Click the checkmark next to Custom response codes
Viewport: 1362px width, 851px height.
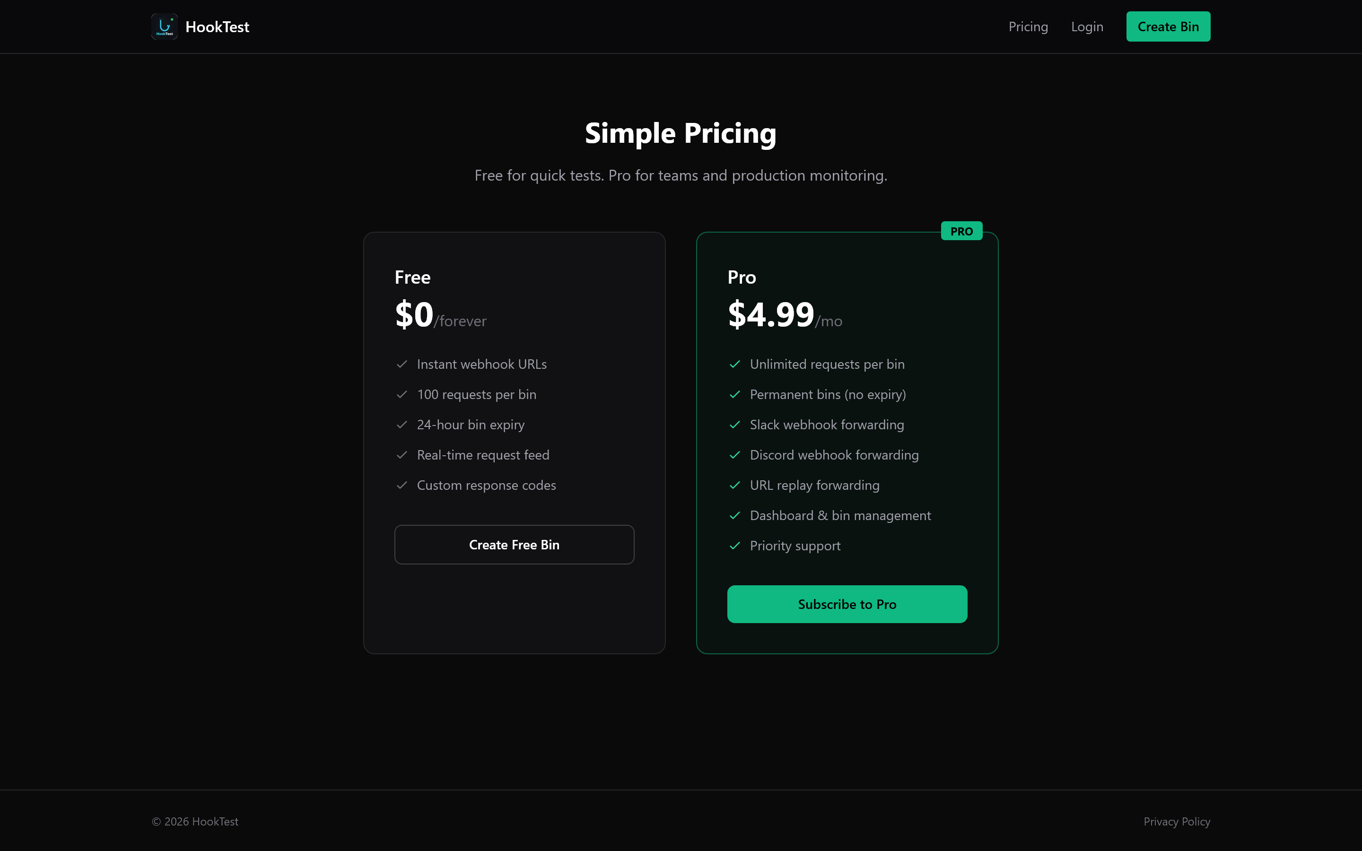(x=402, y=485)
